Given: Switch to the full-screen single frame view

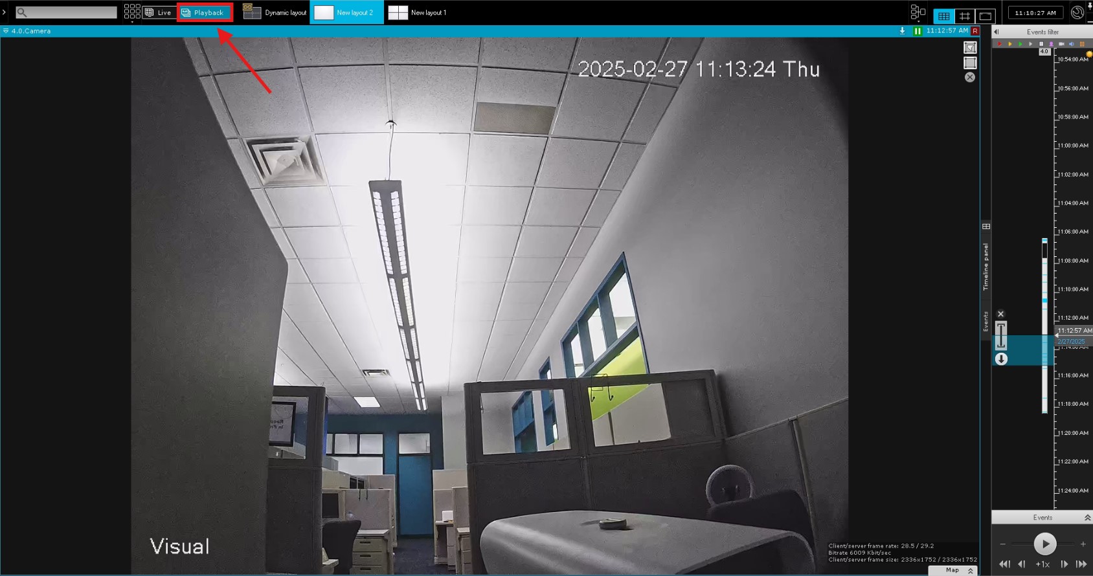Looking at the screenshot, I should [x=986, y=16].
